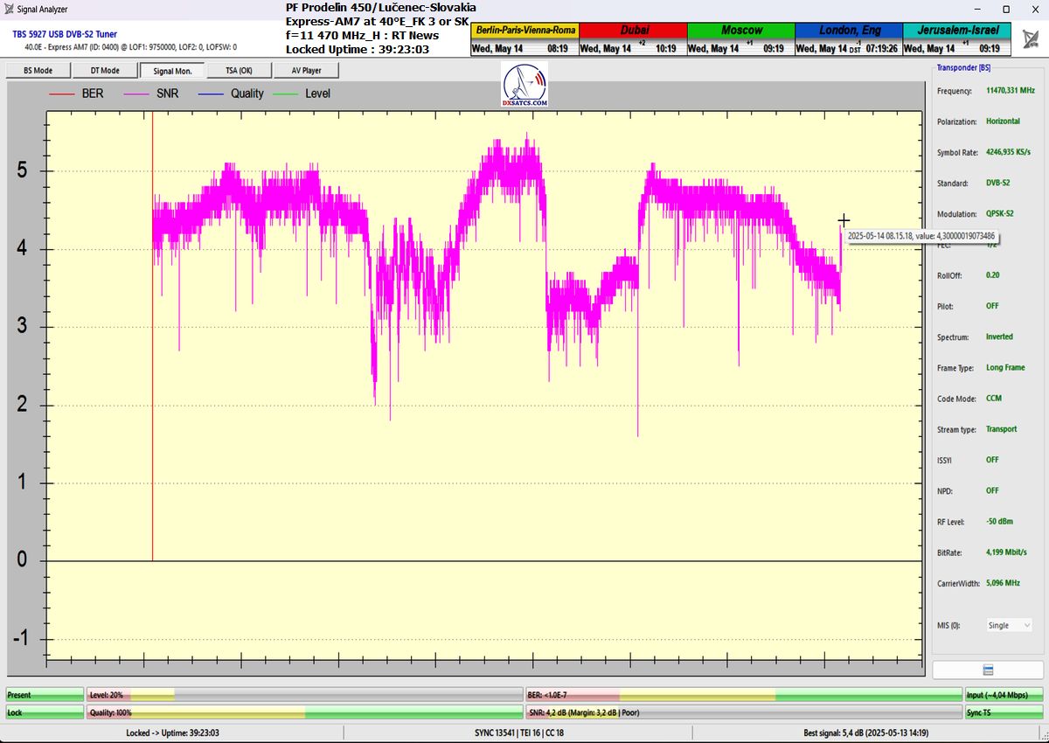Click the Moscow world clock panel
Viewport: 1049px width, 743px height.
(x=740, y=39)
